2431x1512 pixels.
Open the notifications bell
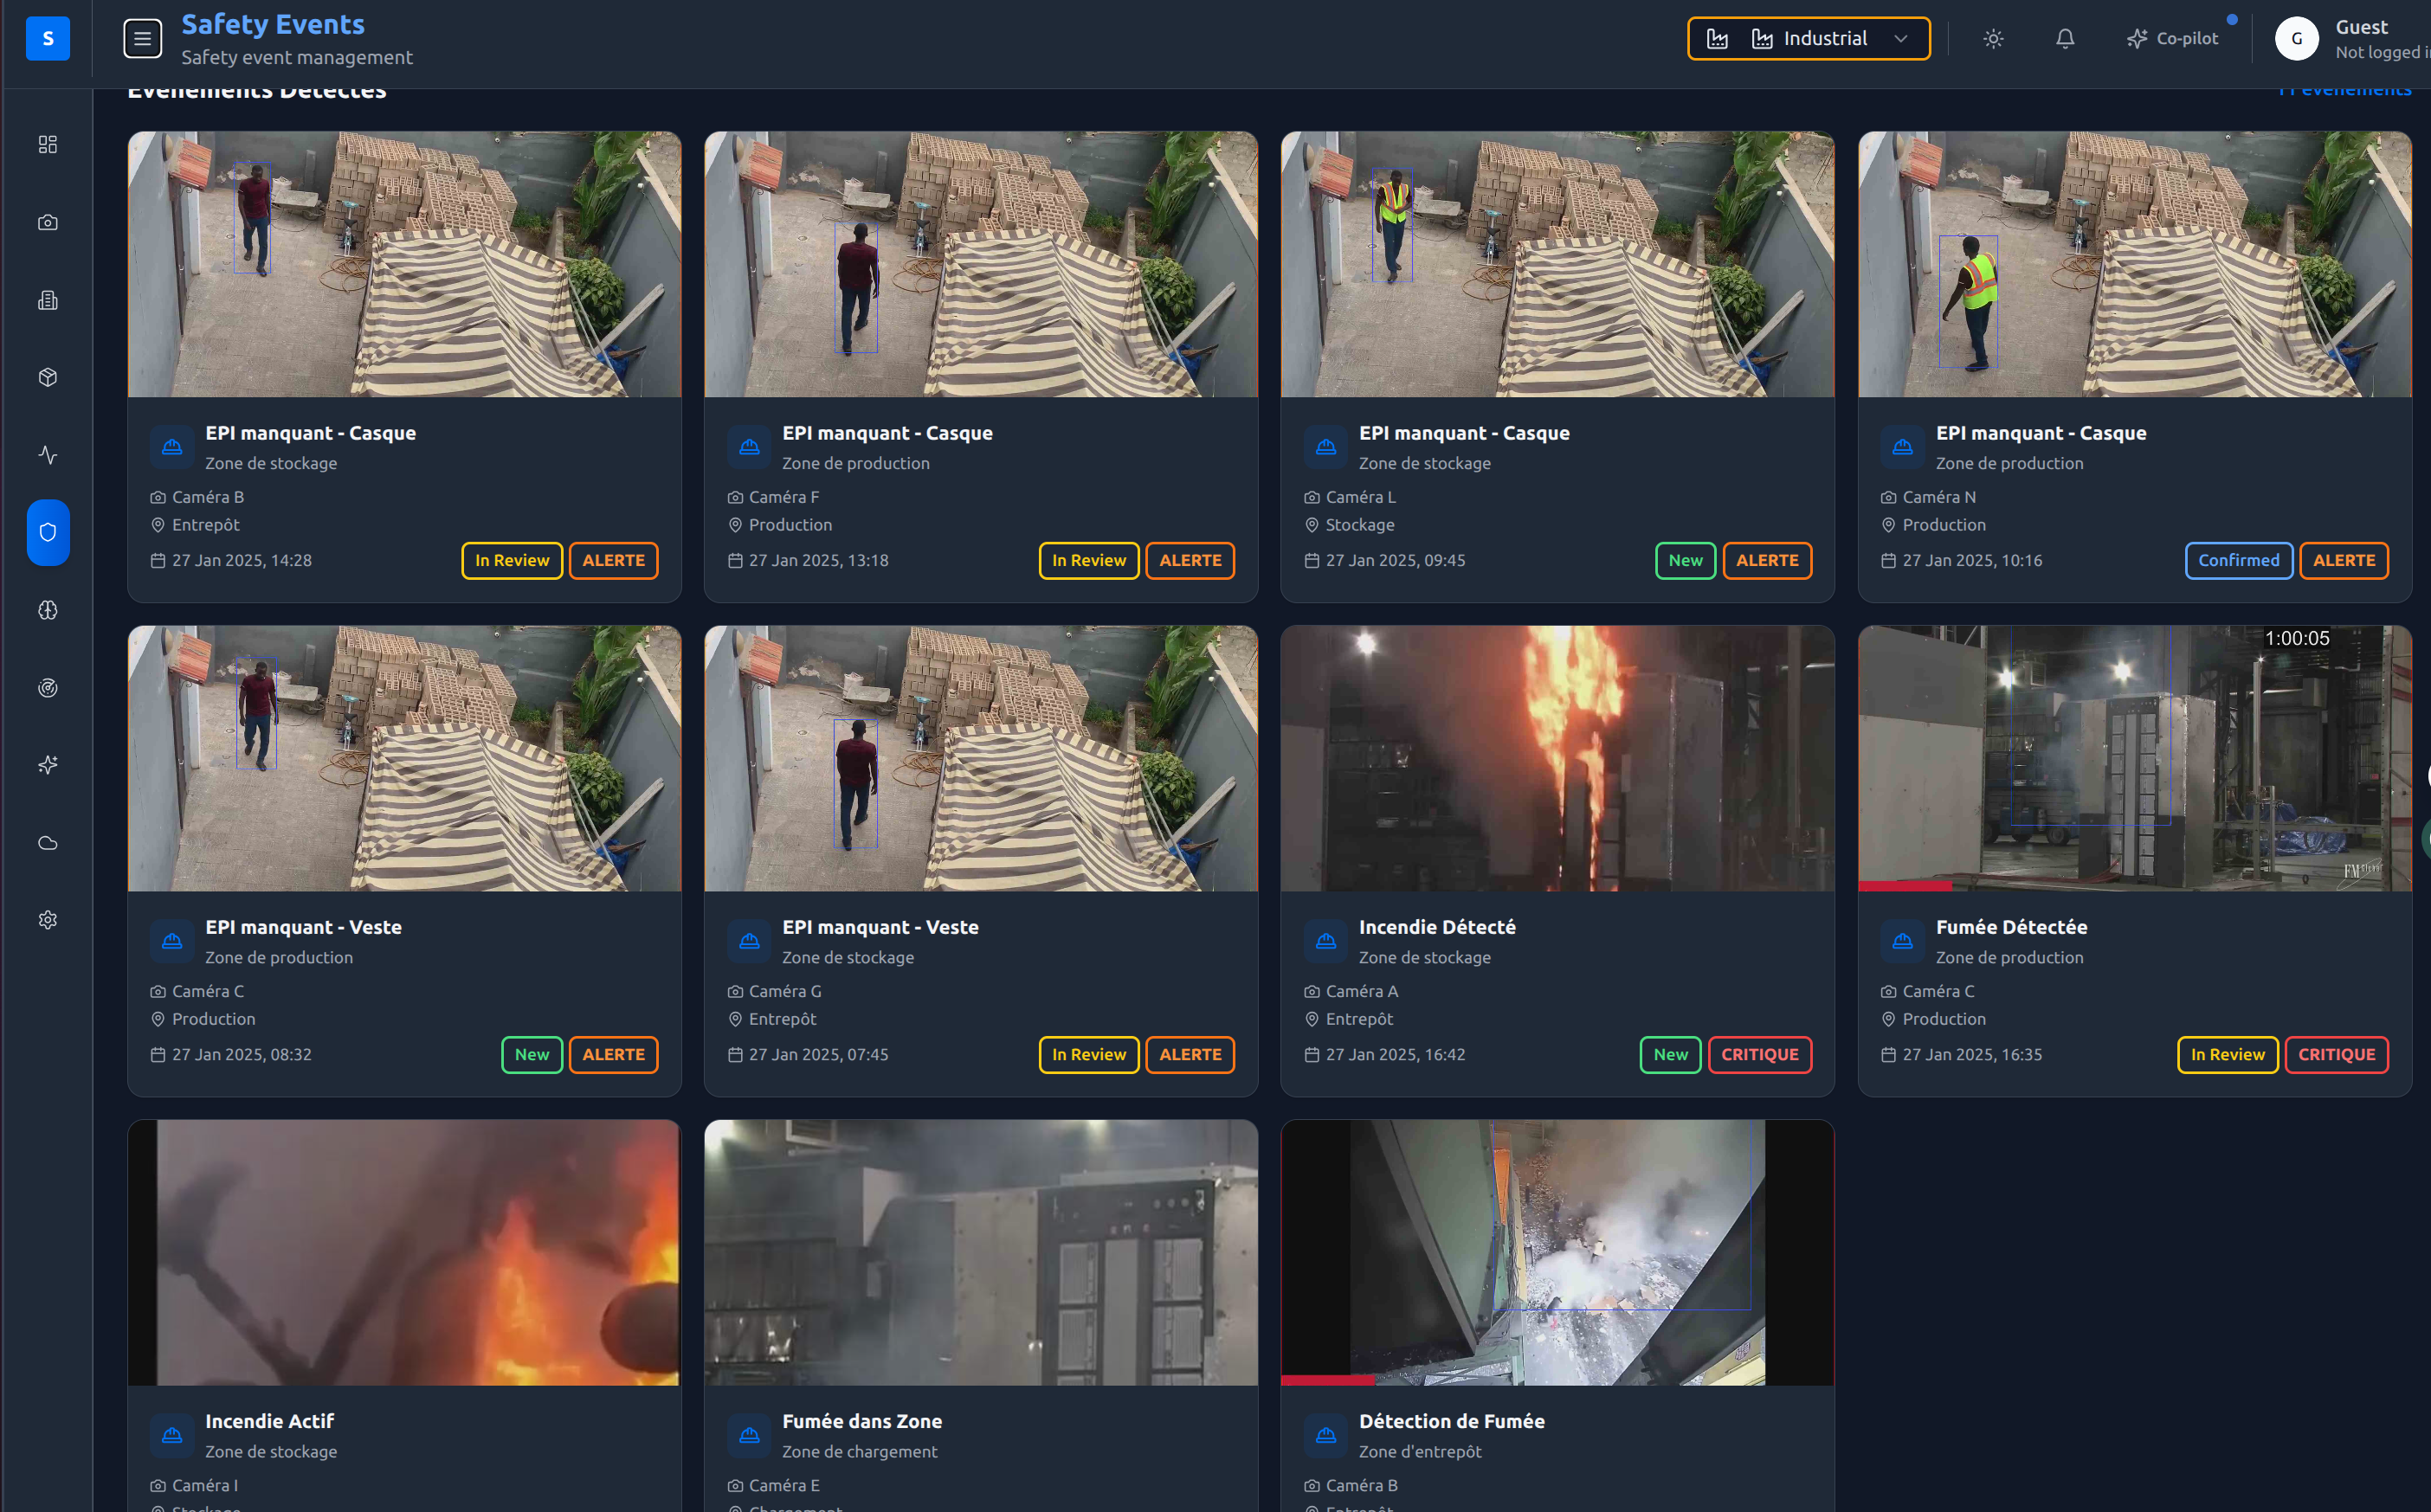(x=2065, y=39)
